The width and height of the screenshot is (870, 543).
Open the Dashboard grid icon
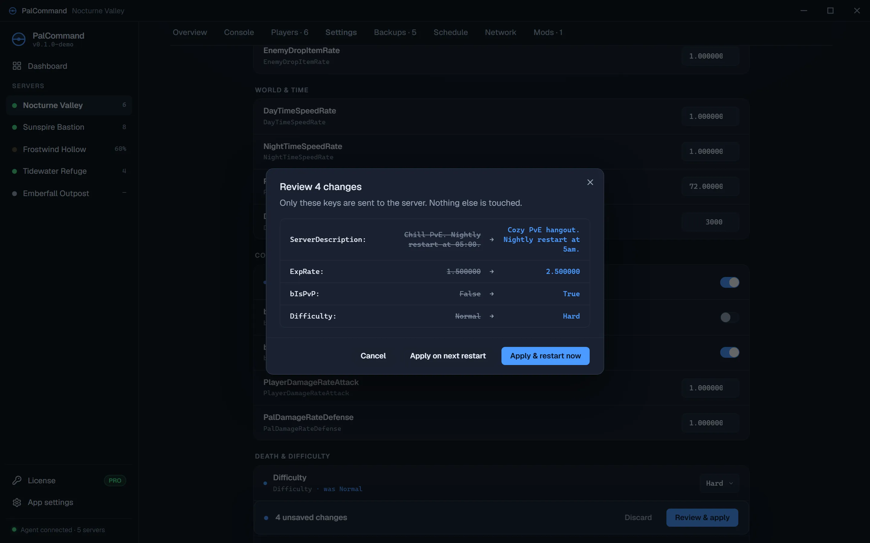click(x=17, y=66)
